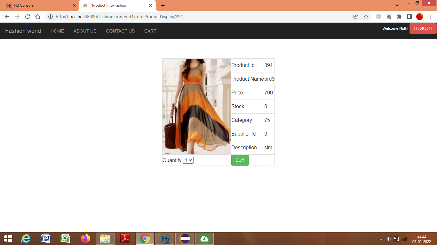Open the battery power tray icon
This screenshot has height=245, width=437.
(x=396, y=239)
